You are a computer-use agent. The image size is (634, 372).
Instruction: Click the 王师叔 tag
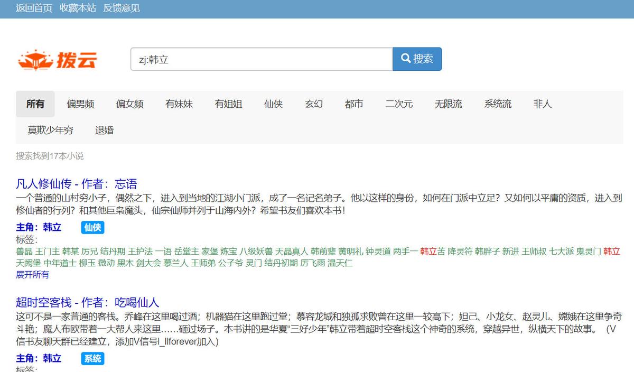coord(534,252)
